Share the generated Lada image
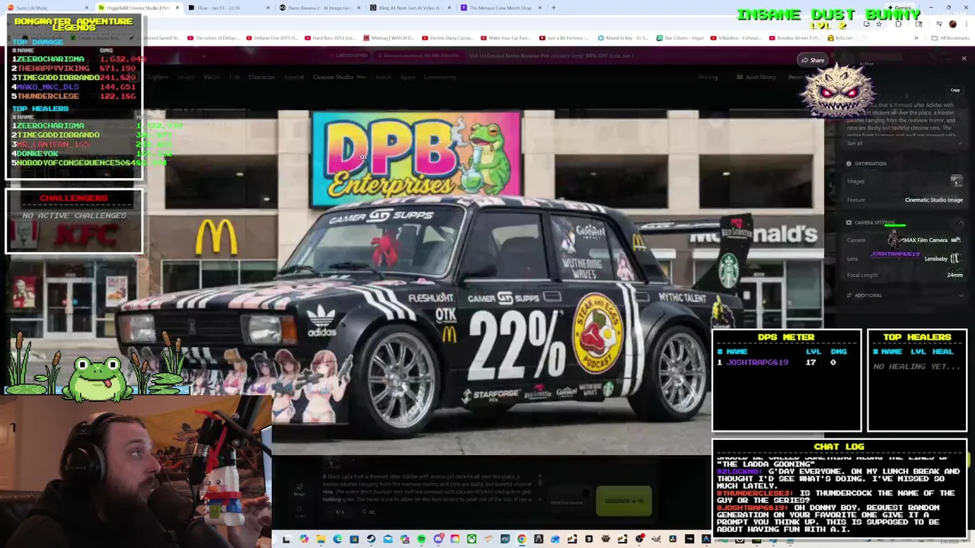Screen dimensions: 975x548 point(812,60)
